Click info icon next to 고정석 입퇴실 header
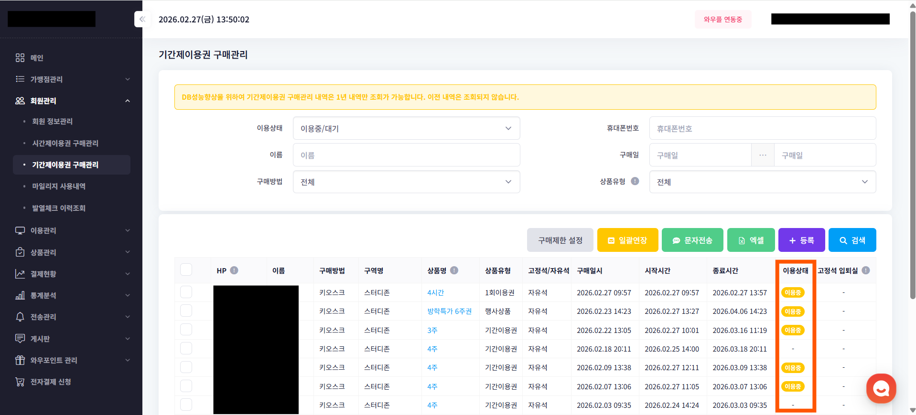The width and height of the screenshot is (916, 415). pos(865,270)
